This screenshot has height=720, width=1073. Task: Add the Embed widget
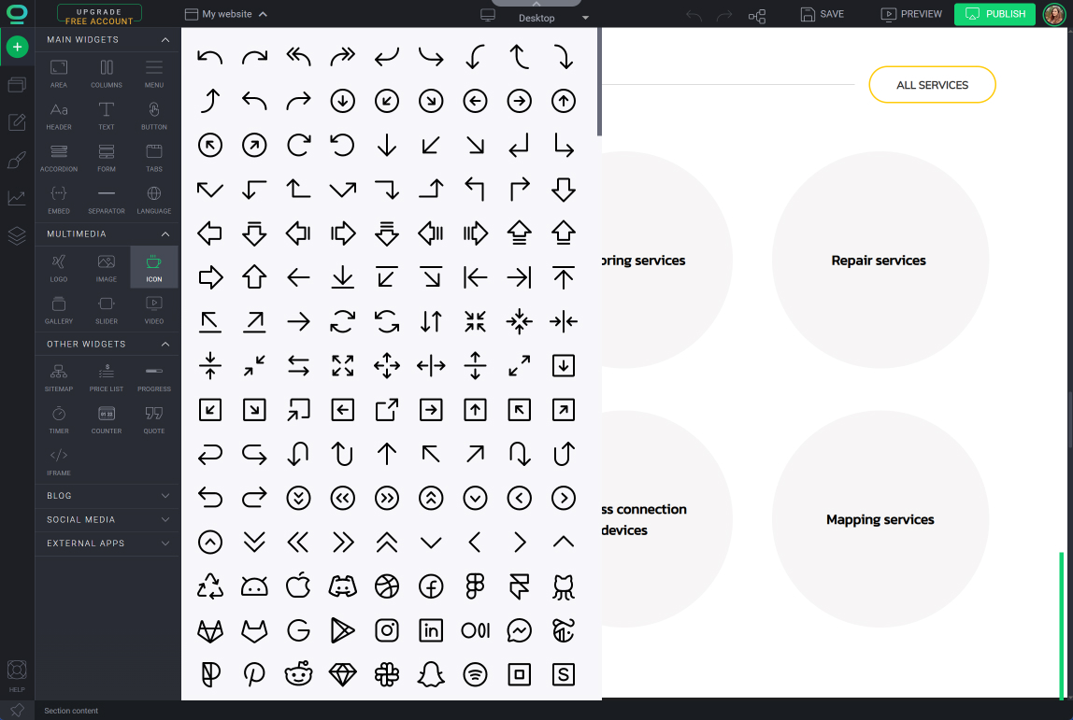(59, 200)
